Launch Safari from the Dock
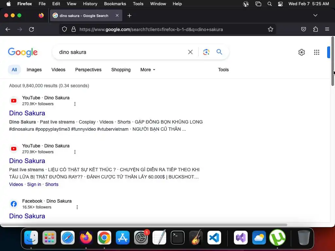335x251 pixels. pyautogui.click(x=68, y=238)
